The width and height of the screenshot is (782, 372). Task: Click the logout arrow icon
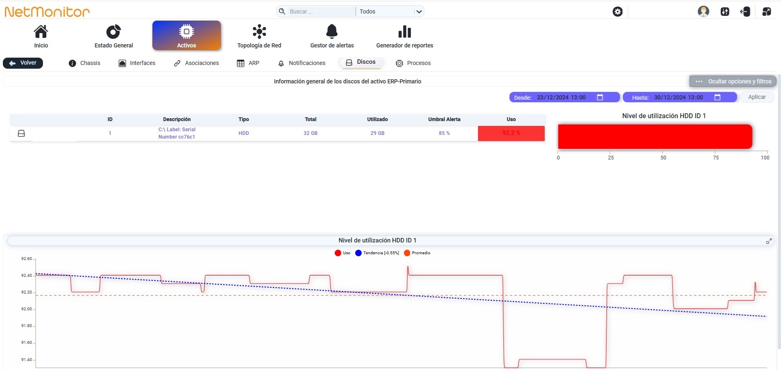coord(745,11)
